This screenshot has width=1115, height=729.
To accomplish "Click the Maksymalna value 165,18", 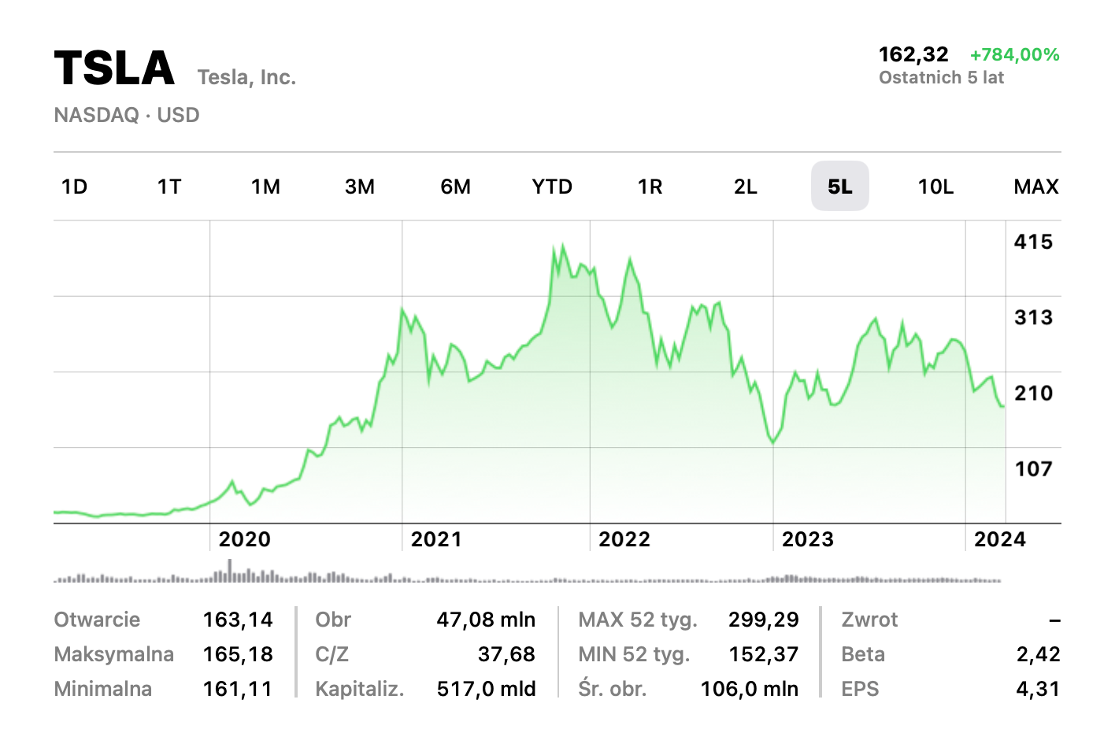I will (238, 654).
